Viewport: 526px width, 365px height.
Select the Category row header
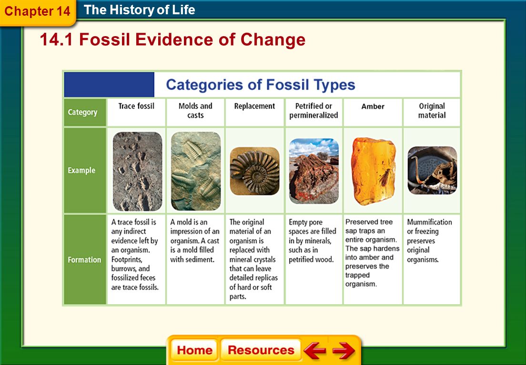85,112
